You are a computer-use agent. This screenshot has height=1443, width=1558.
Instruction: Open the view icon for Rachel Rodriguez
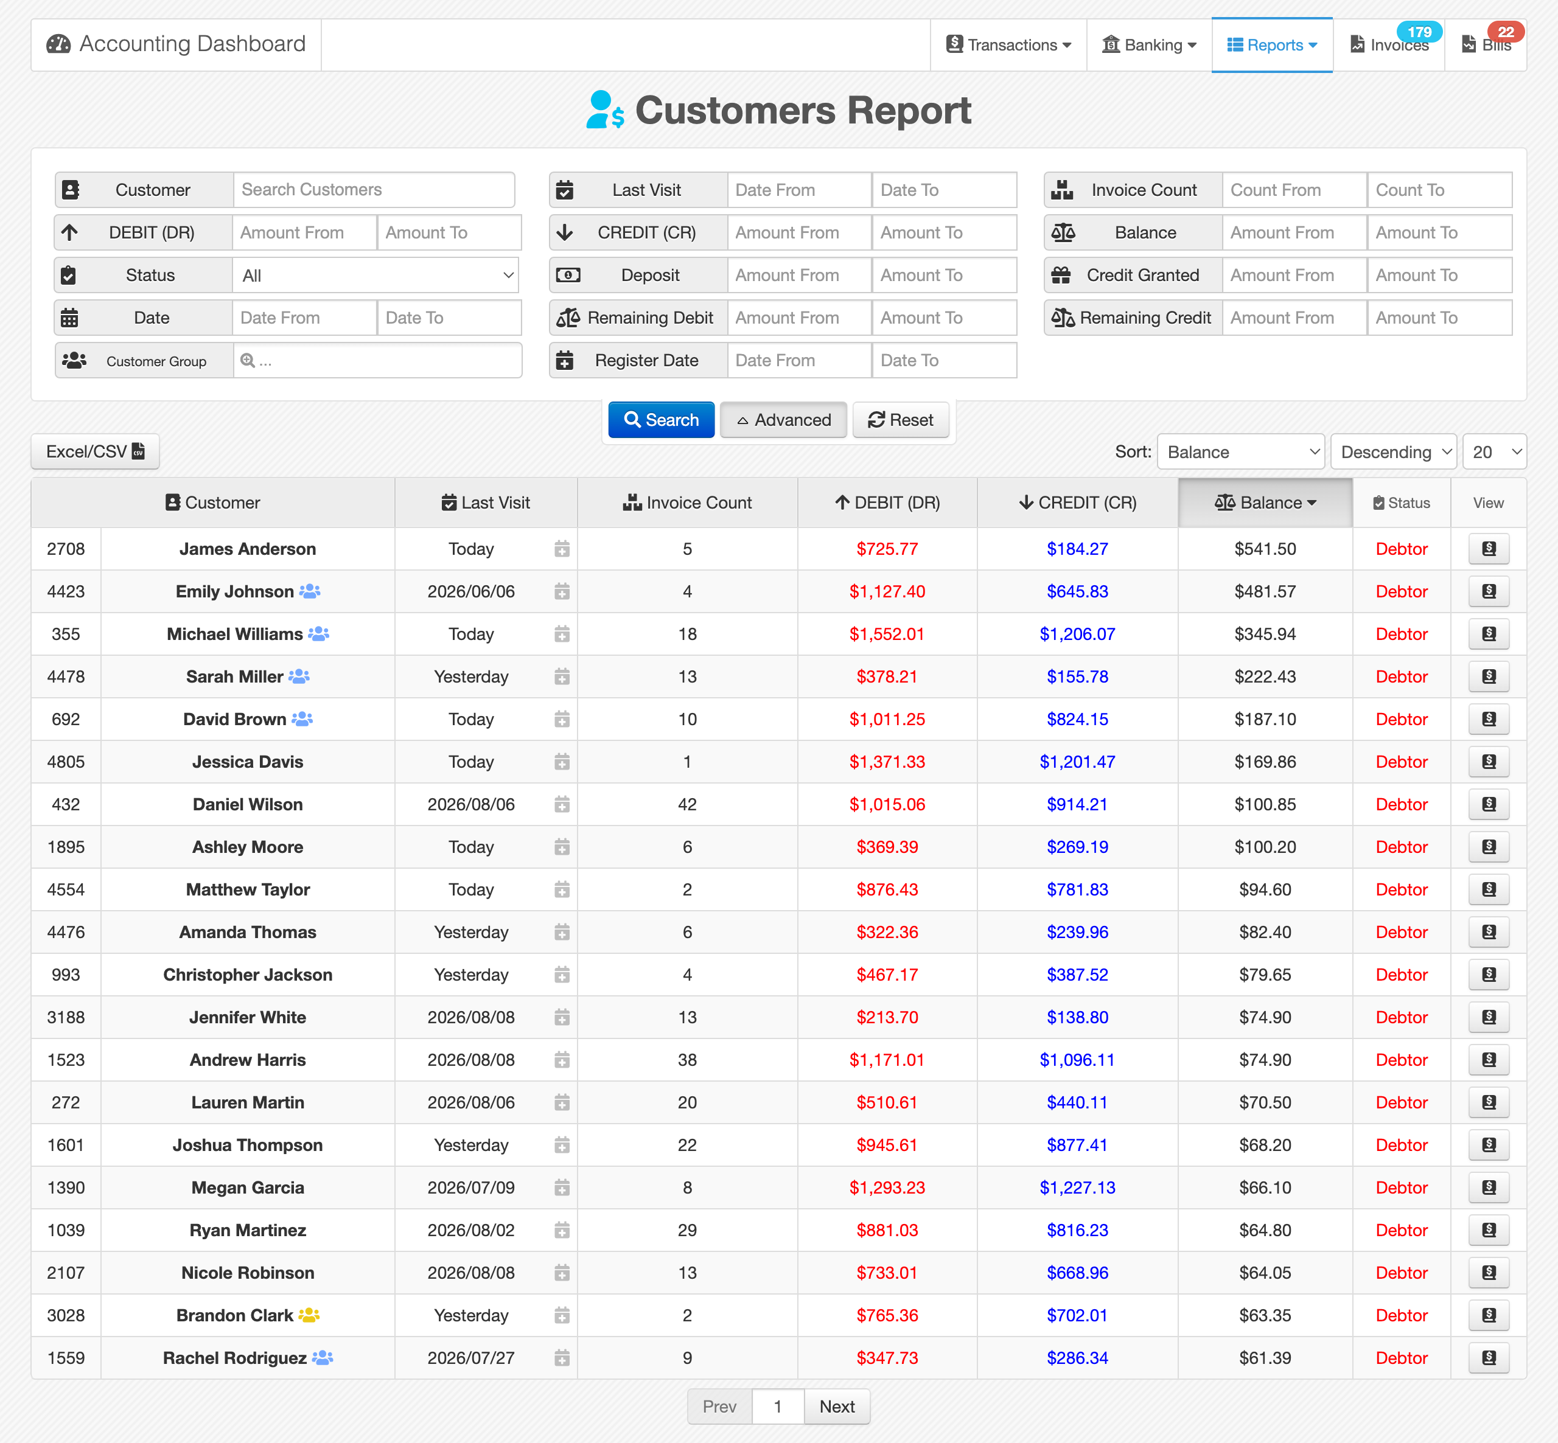point(1489,1358)
